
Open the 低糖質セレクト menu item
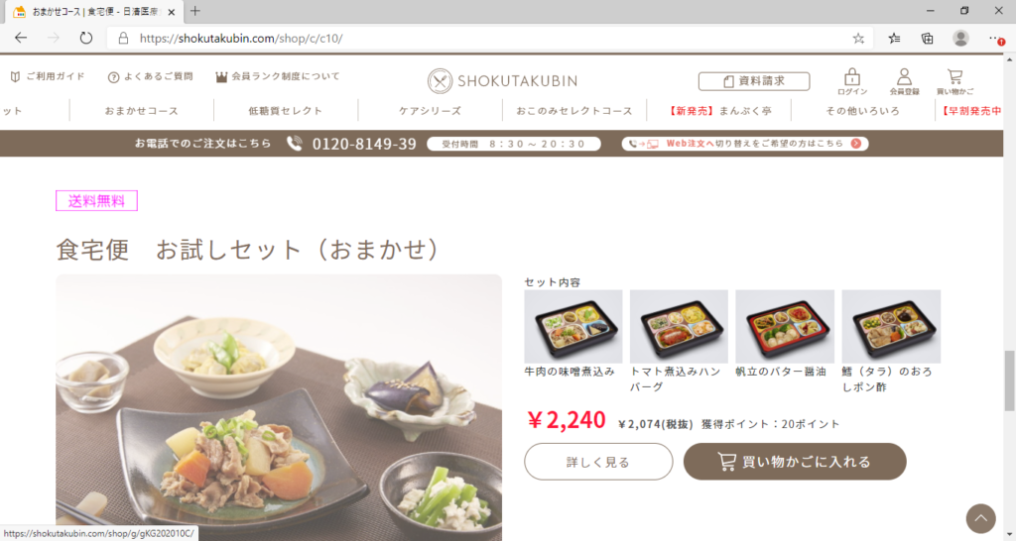coord(285,111)
